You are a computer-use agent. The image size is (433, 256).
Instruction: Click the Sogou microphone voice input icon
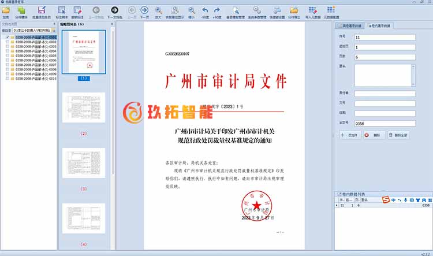tap(405, 199)
